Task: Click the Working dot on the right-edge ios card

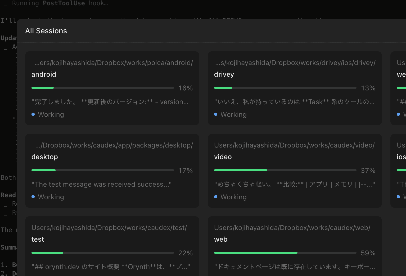Action: pos(398,197)
